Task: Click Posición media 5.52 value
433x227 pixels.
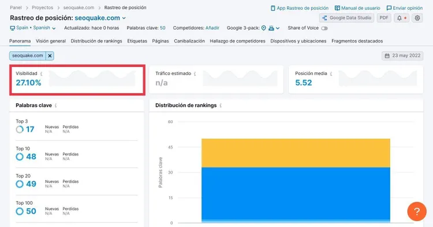Action: 304,83
